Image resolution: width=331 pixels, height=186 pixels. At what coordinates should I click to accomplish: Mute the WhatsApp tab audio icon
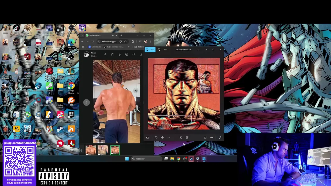click(x=112, y=35)
